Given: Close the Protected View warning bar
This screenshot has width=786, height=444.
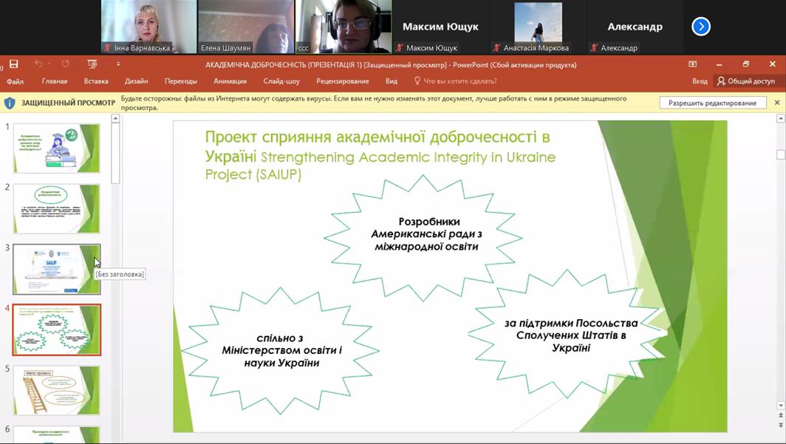Looking at the screenshot, I should click(777, 103).
